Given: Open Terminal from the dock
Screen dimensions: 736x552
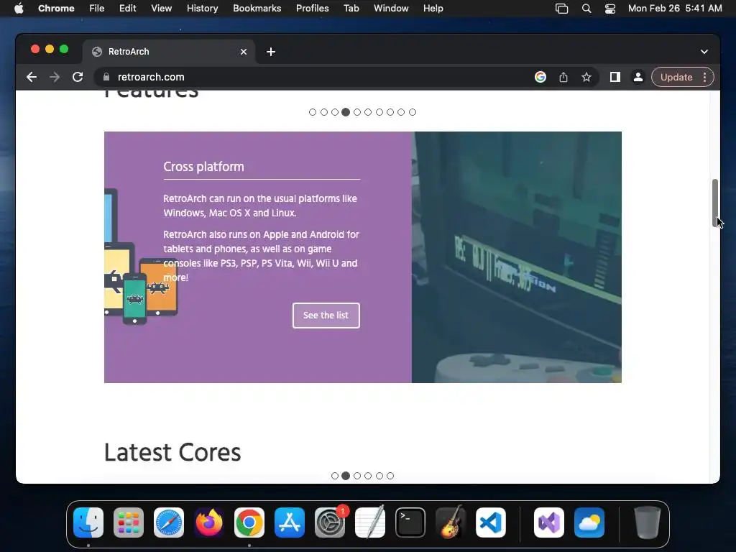Looking at the screenshot, I should click(410, 523).
